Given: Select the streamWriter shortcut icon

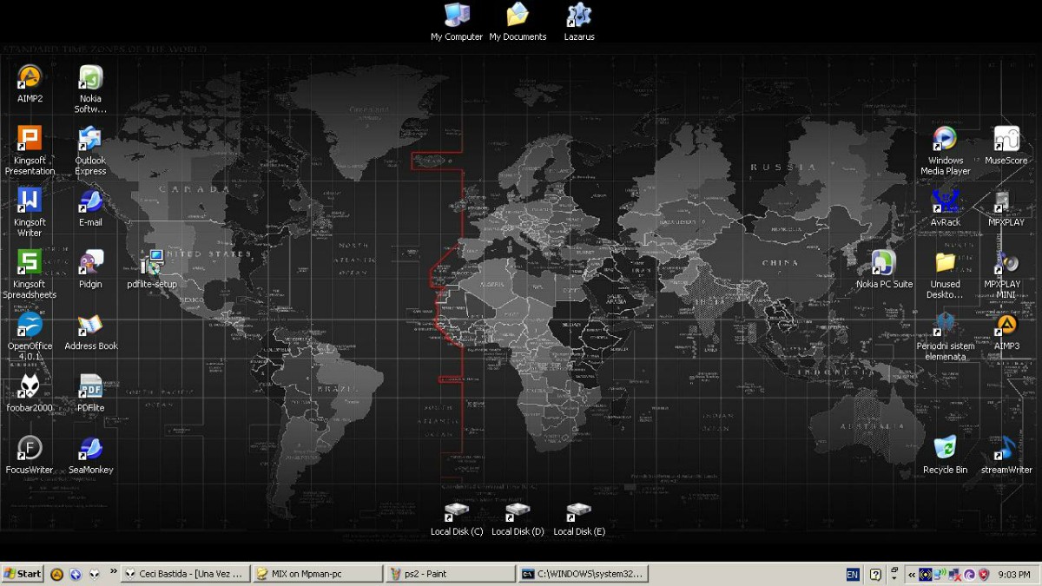Looking at the screenshot, I should pos(1006,449).
